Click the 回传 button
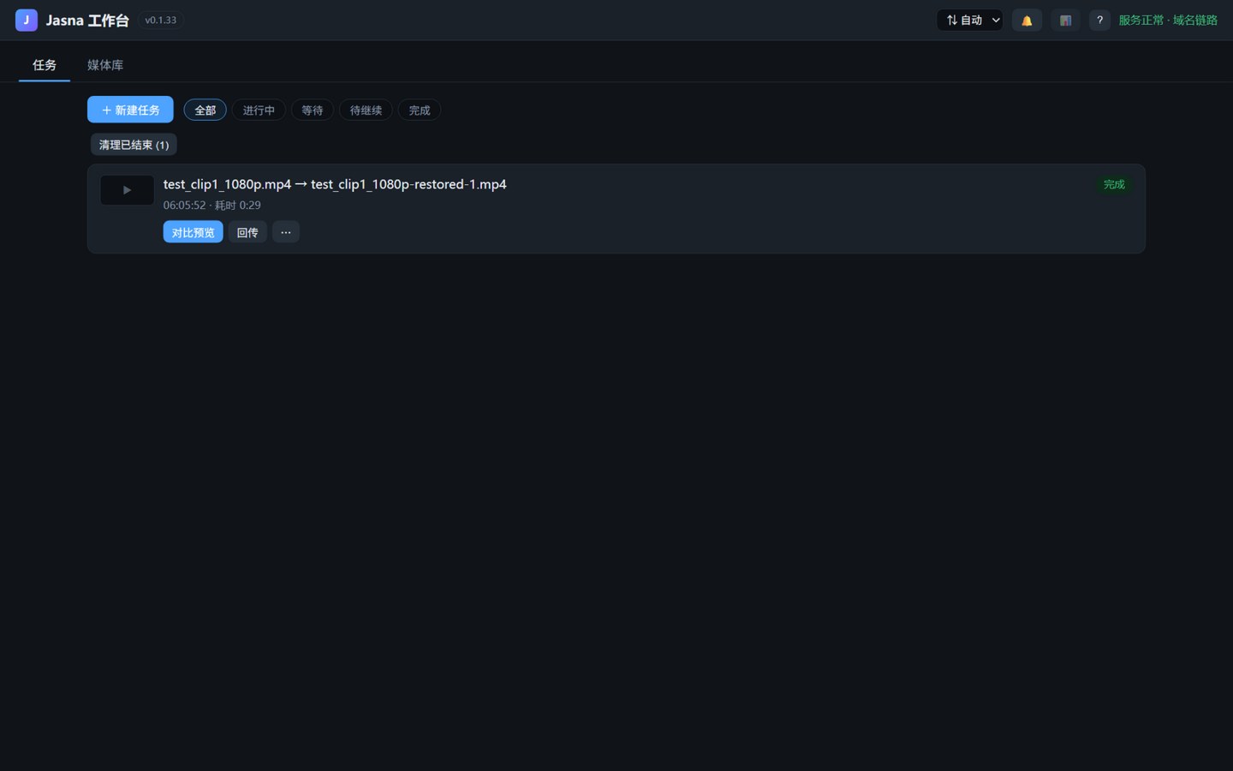The image size is (1233, 771). click(247, 232)
